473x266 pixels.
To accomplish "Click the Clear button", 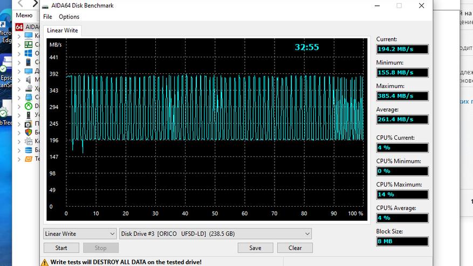I will (294, 248).
